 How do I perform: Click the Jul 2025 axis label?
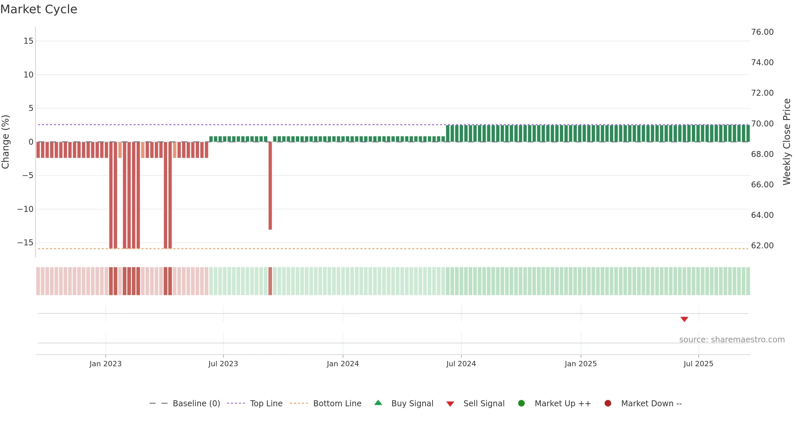(698, 364)
